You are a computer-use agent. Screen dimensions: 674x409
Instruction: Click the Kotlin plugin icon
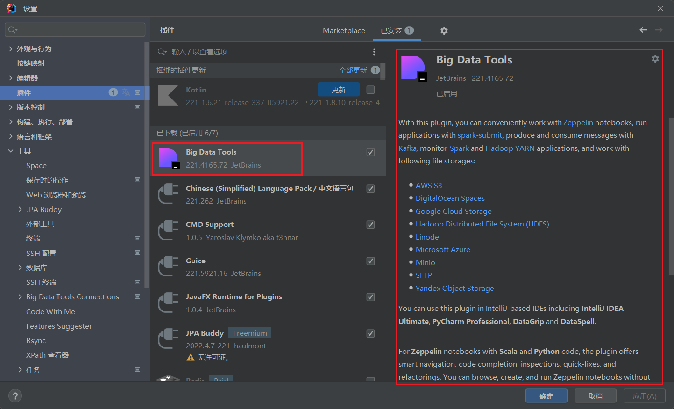(168, 96)
